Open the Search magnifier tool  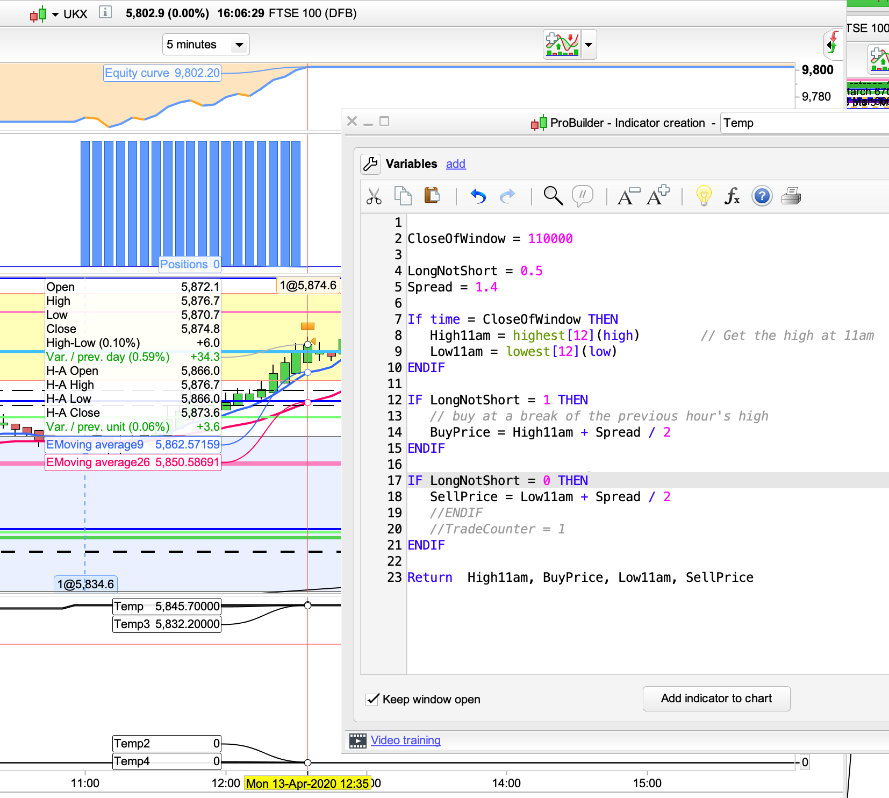[x=553, y=196]
